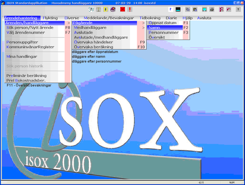Screen dimensions: 245x185
Task: Choose Övervaka händelser entry
Action: 109,42
